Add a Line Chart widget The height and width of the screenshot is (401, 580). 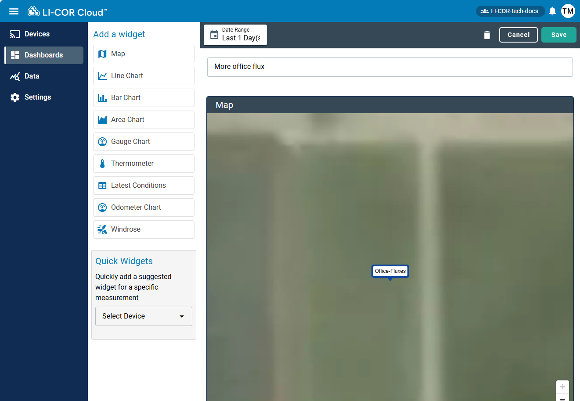point(144,76)
